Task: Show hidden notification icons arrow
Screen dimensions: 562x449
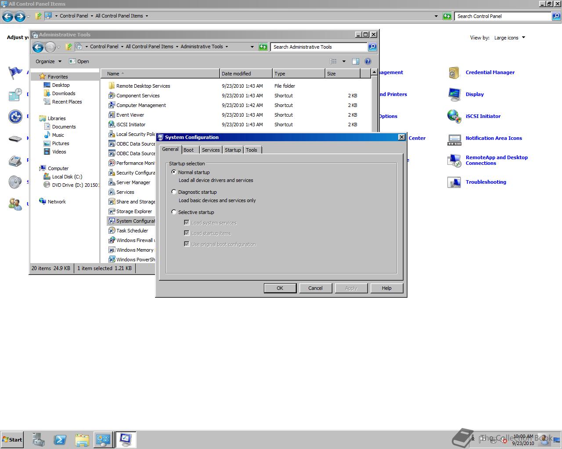Action: pos(473,439)
